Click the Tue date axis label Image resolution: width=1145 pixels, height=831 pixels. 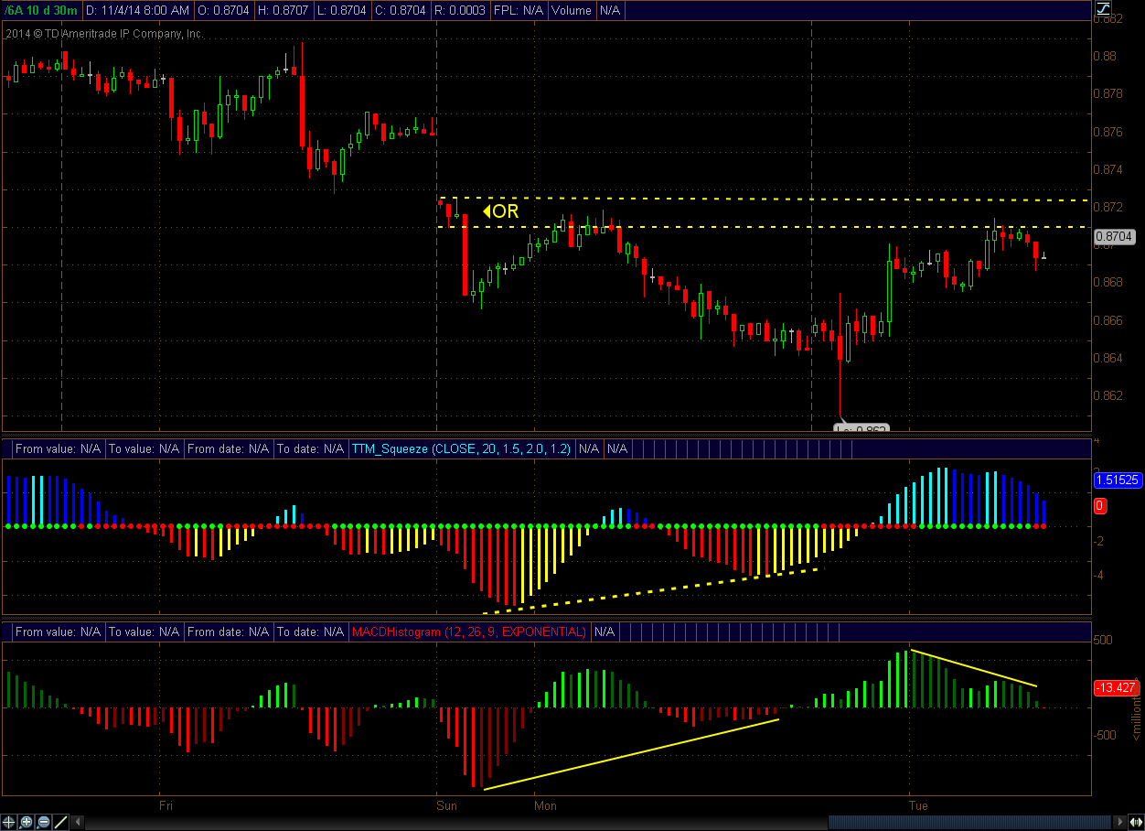pos(918,805)
